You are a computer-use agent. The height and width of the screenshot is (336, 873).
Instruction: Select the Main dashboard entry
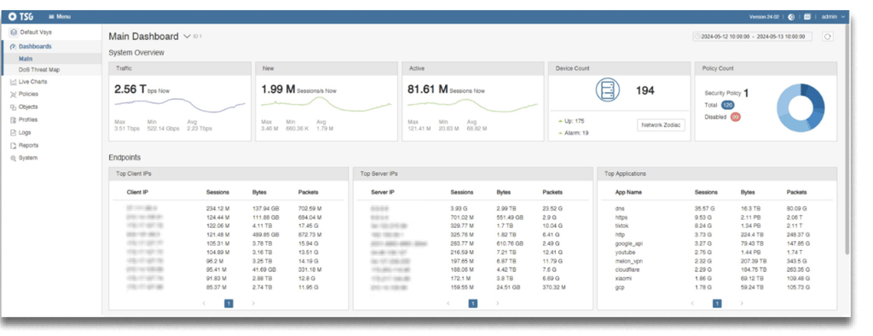click(51, 59)
